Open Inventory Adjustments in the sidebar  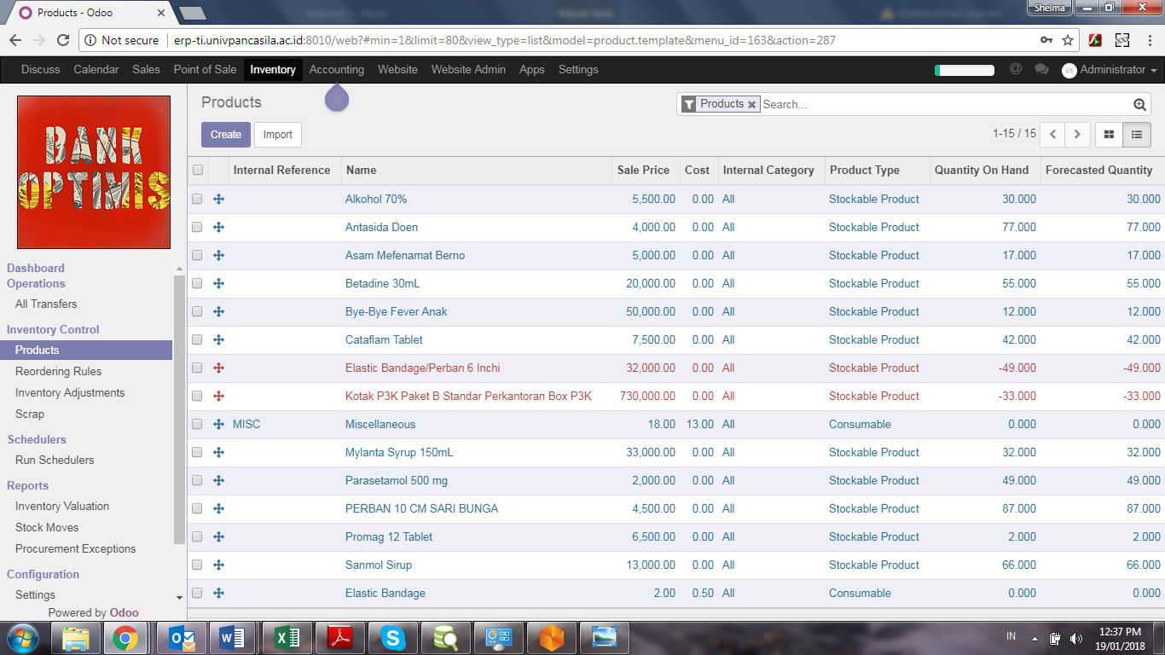tap(70, 392)
